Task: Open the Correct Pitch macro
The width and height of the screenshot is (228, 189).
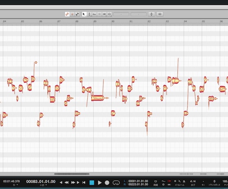Action: pos(152,14)
